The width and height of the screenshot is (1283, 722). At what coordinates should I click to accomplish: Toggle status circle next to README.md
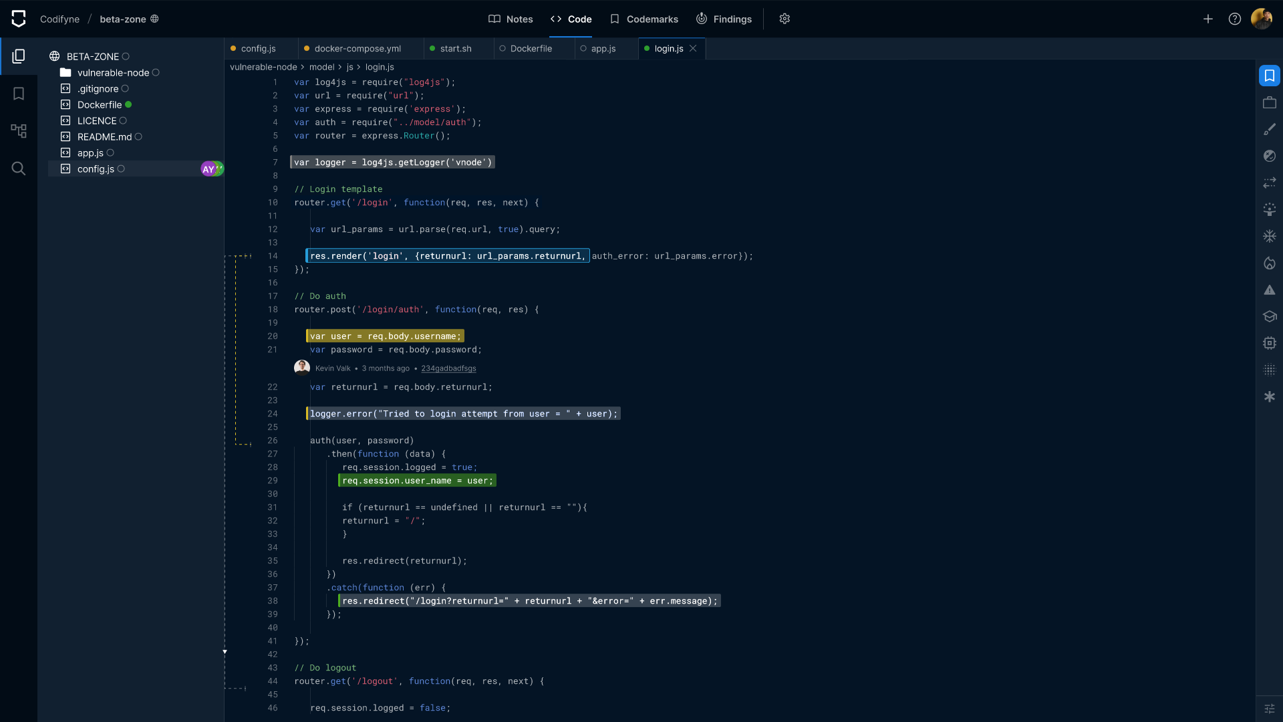(138, 137)
